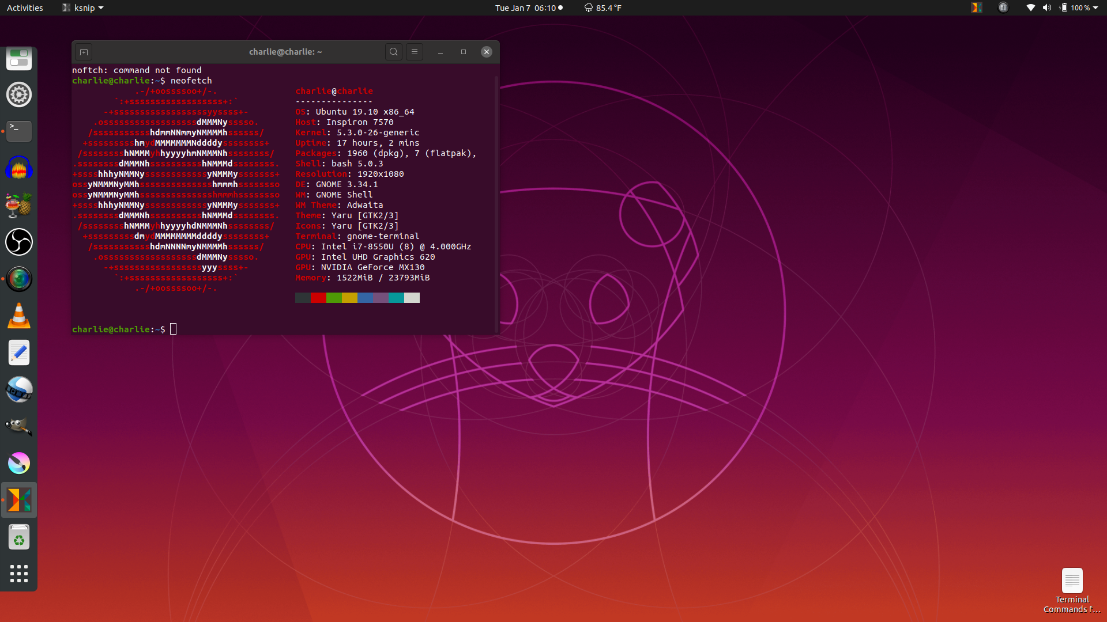Launch VLC media player from dock
Screen dimensions: 1107x622
19,316
